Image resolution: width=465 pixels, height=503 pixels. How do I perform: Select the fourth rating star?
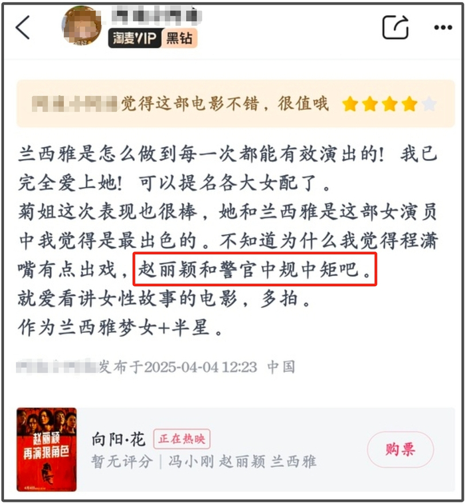coord(410,104)
